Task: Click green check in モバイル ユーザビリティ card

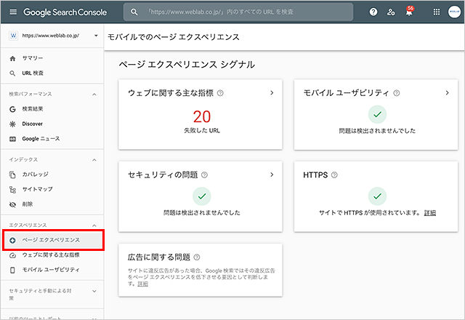Action: tap(377, 114)
